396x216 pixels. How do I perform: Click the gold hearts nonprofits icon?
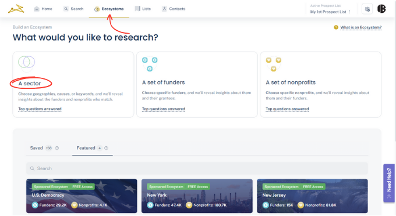[x=274, y=64]
